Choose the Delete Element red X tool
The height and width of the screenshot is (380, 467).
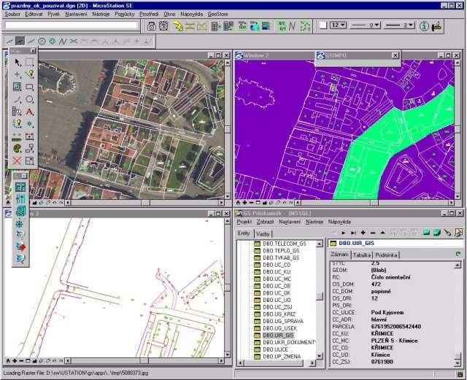point(18,161)
